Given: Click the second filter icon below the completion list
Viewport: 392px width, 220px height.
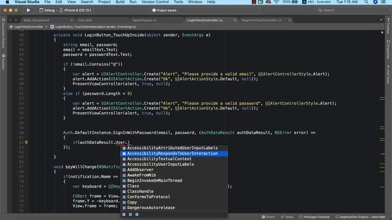Looking at the screenshot, I should pos(130,215).
